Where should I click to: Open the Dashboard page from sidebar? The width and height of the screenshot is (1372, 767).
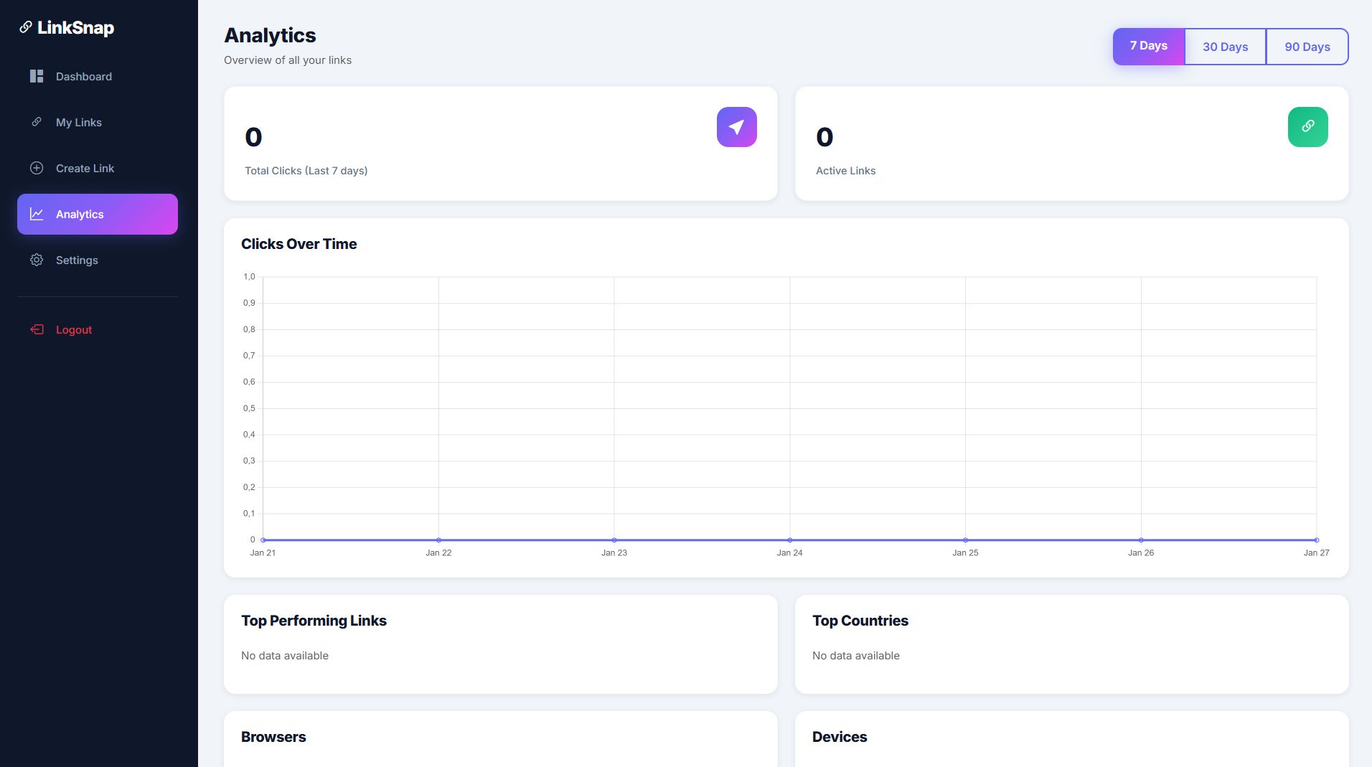(84, 77)
